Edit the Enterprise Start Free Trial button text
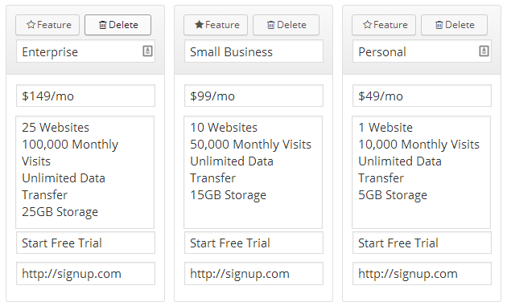Viewport: 507px width, 306px height. point(85,243)
